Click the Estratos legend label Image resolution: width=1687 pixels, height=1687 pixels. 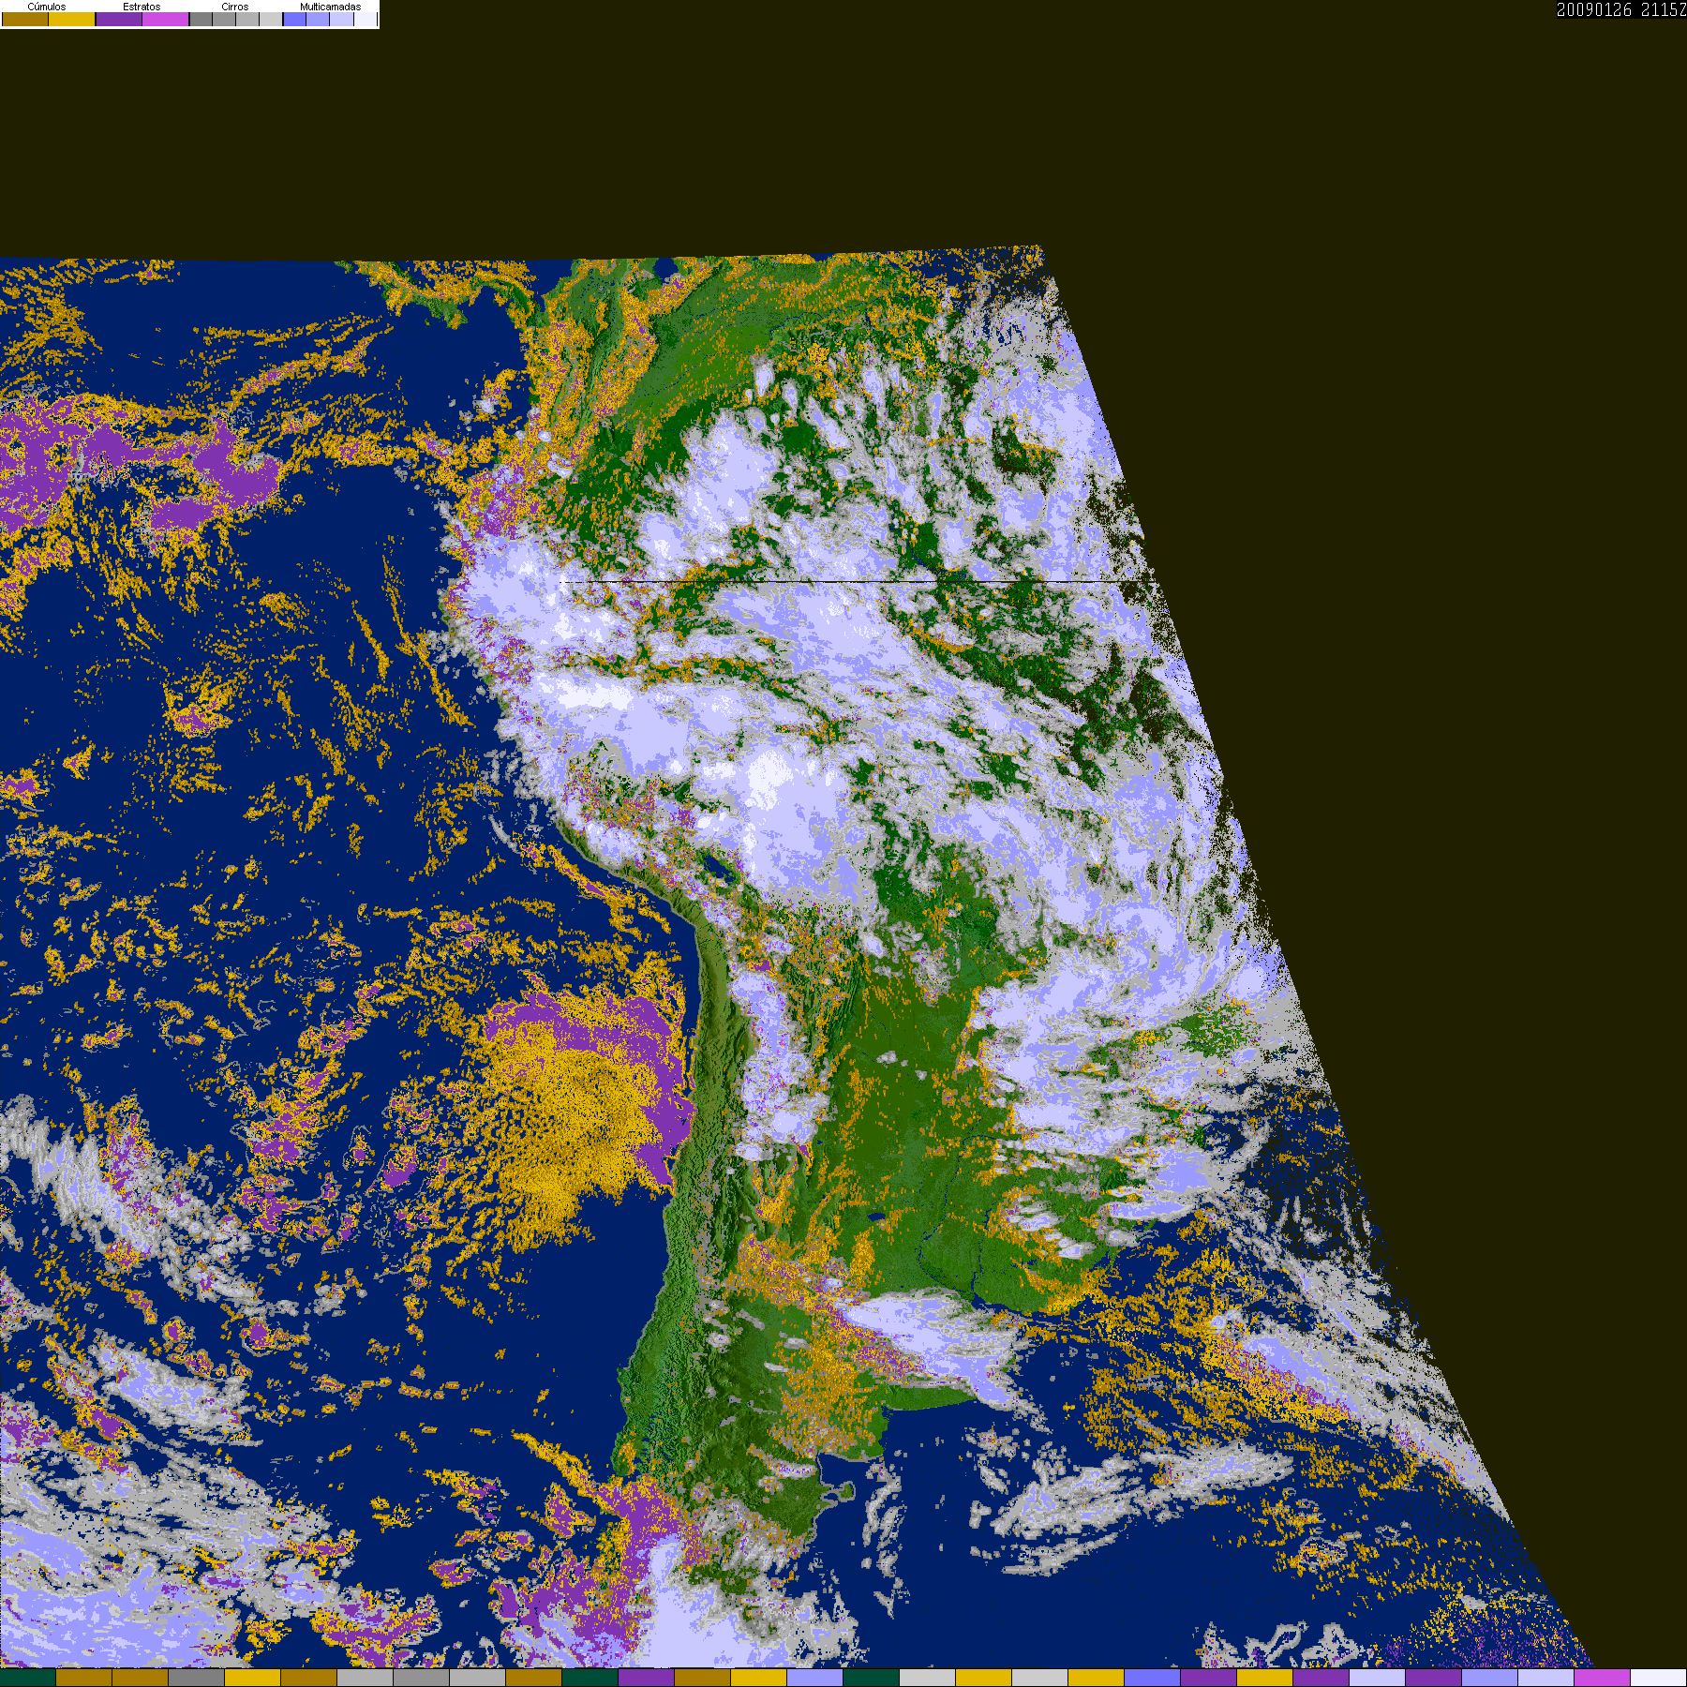pos(142,7)
